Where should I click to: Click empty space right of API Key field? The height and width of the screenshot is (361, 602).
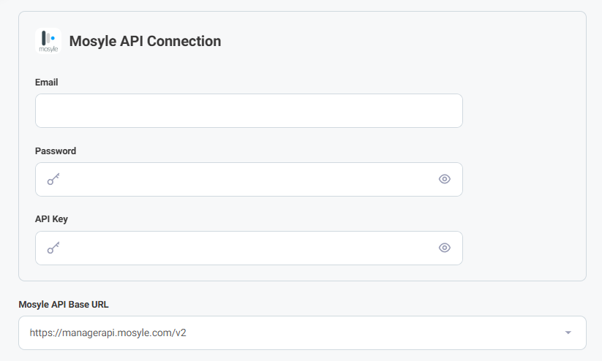(524, 248)
